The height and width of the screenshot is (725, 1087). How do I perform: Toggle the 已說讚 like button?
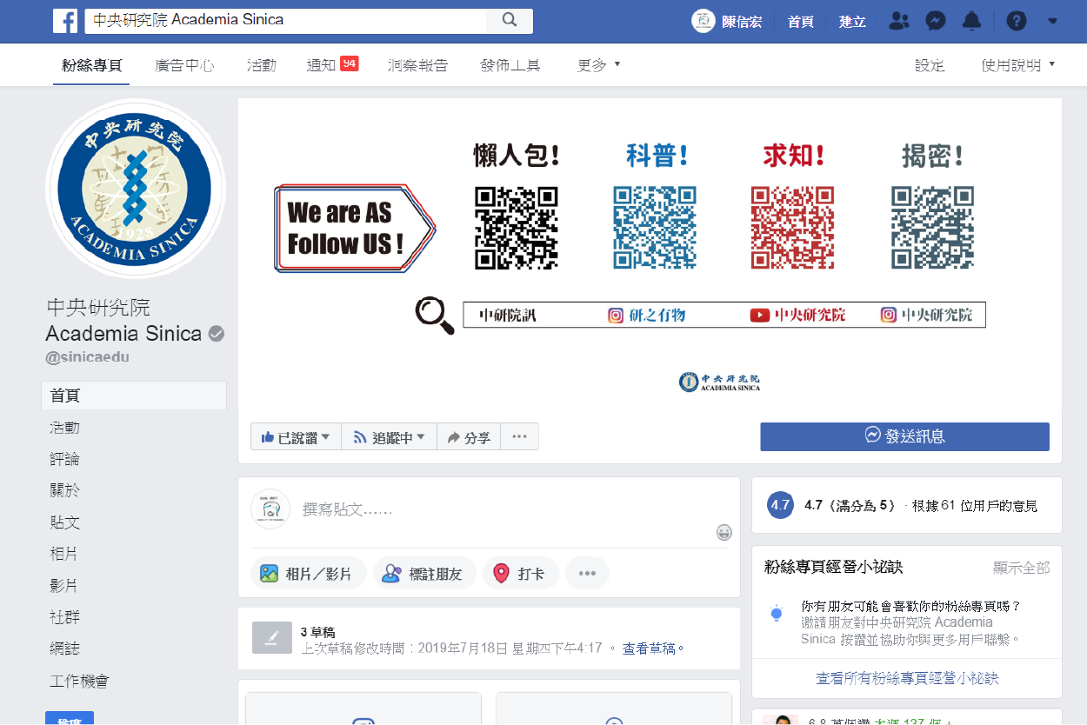click(x=296, y=437)
